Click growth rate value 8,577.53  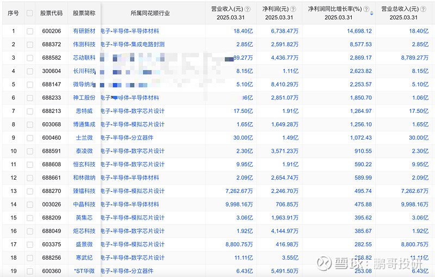pos(361,45)
